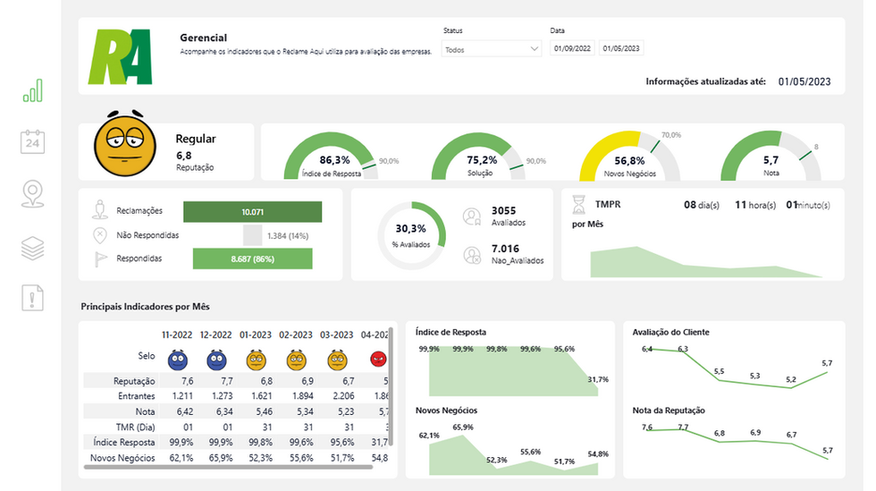876x491 pixels.
Task: Open the calendar 24 page icon
Action: click(x=32, y=141)
